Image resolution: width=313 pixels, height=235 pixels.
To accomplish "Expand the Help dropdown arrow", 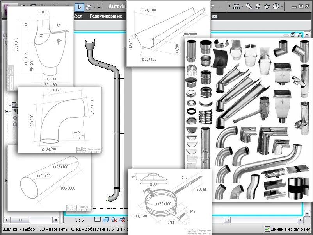I will coord(282,7).
